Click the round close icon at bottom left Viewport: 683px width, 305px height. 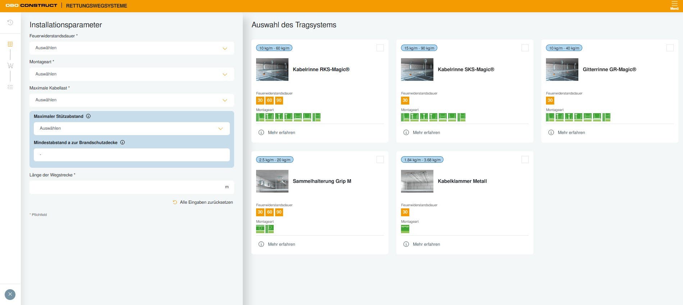pyautogui.click(x=10, y=294)
